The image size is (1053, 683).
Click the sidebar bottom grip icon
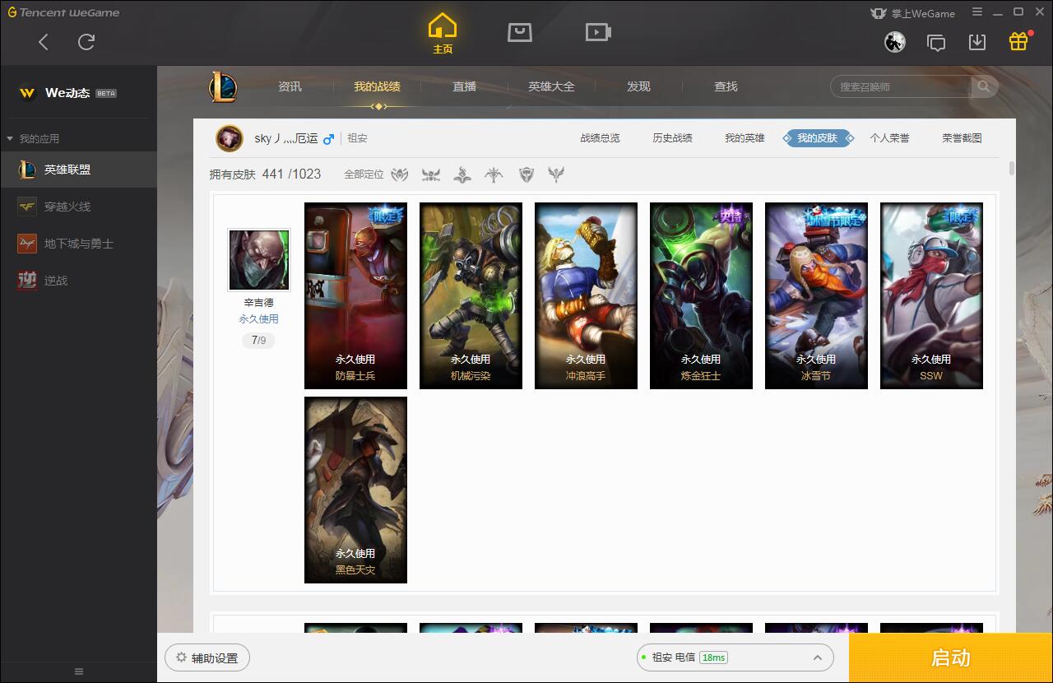[x=79, y=671]
